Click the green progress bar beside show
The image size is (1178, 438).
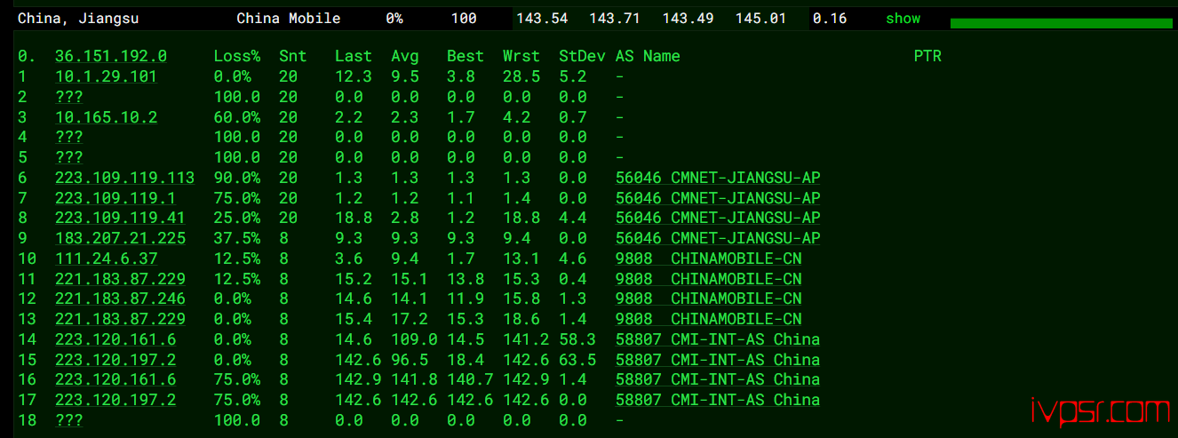[x=1061, y=23]
